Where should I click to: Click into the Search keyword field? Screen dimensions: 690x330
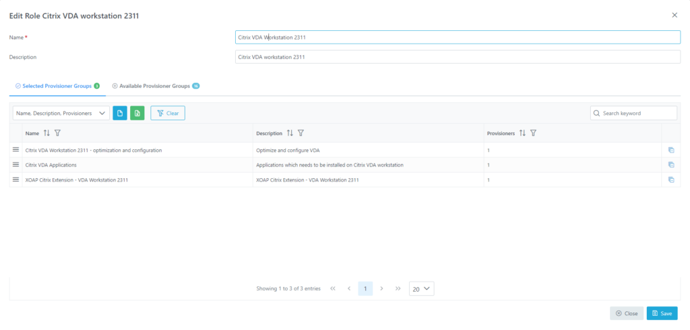click(633, 113)
